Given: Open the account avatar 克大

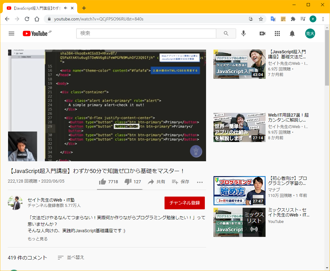Looking at the screenshot, I should [310, 33].
